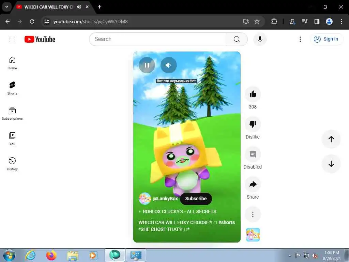This screenshot has width=349, height=262.
Task: Select the WHICH CAR WILL FOXY tab
Action: pyautogui.click(x=49, y=7)
